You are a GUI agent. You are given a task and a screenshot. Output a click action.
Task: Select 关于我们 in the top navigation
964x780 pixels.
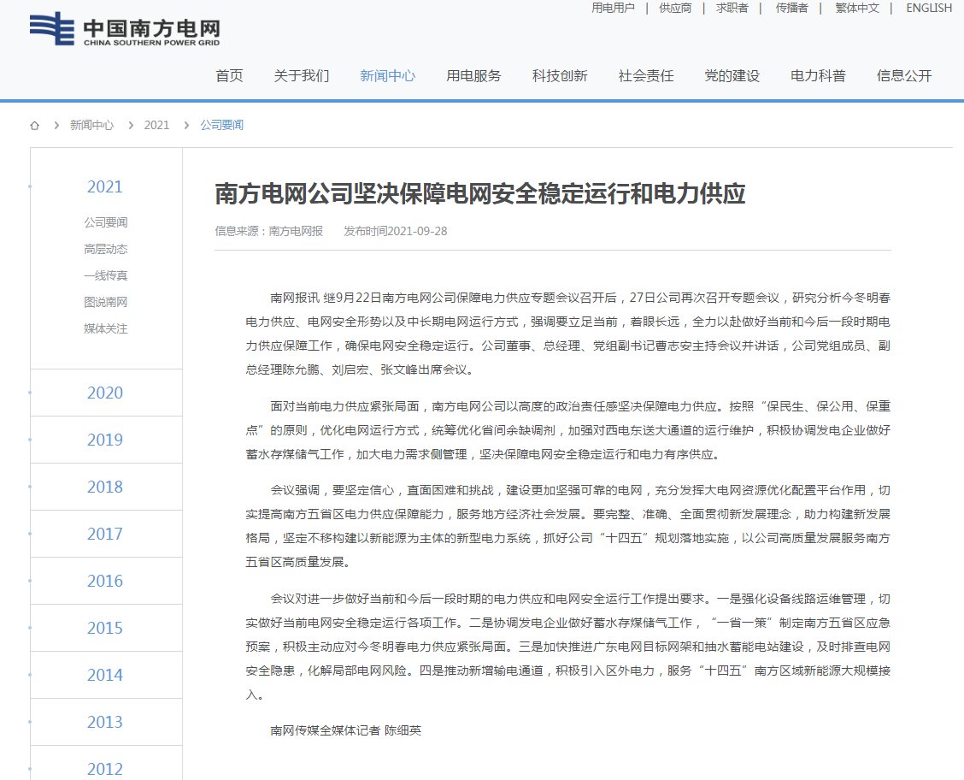301,75
